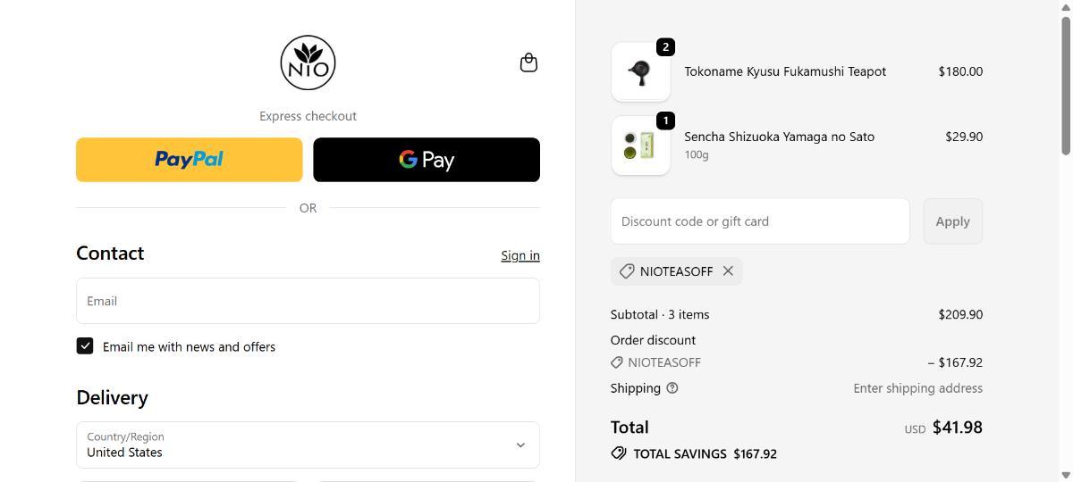Click the Country/Region chevron arrow
Image resolution: width=1073 pixels, height=482 pixels.
pos(520,445)
